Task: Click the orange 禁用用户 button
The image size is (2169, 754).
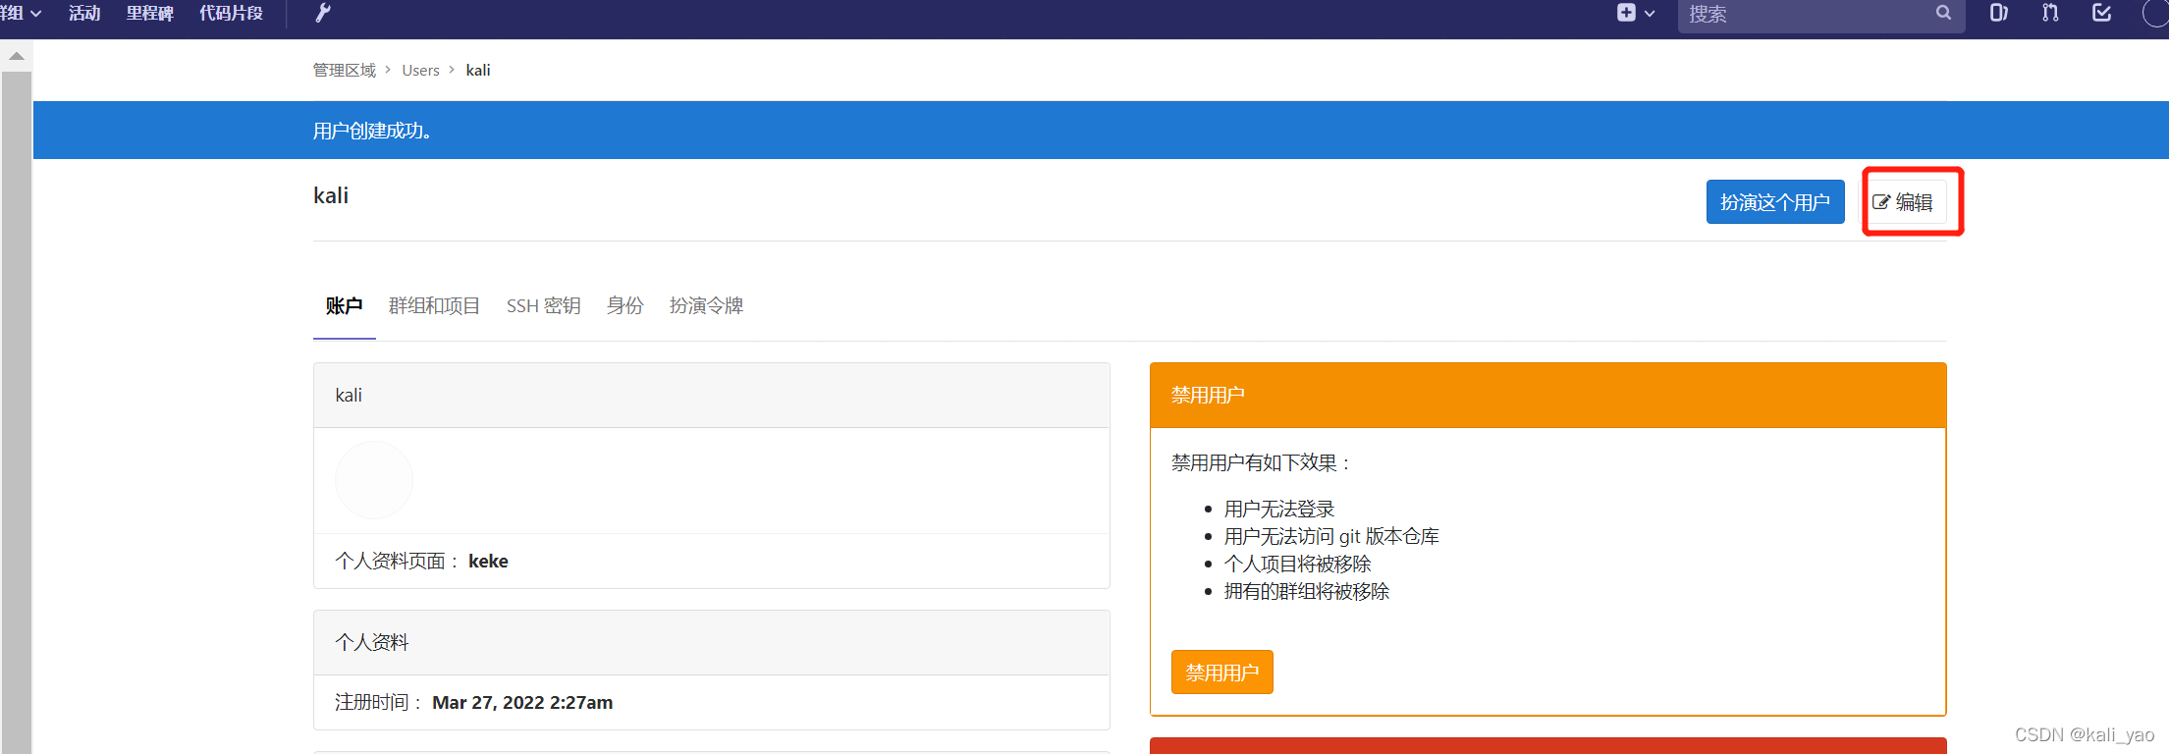Action: tap(1221, 673)
